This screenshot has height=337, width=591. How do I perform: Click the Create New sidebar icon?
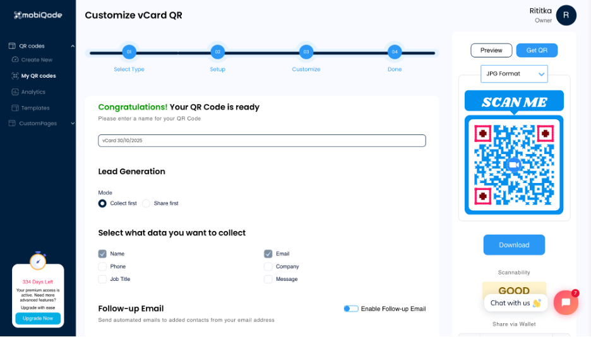(15, 60)
